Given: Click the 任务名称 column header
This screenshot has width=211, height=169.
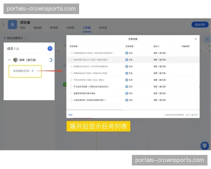Looking at the screenshot, I should coord(73,46).
